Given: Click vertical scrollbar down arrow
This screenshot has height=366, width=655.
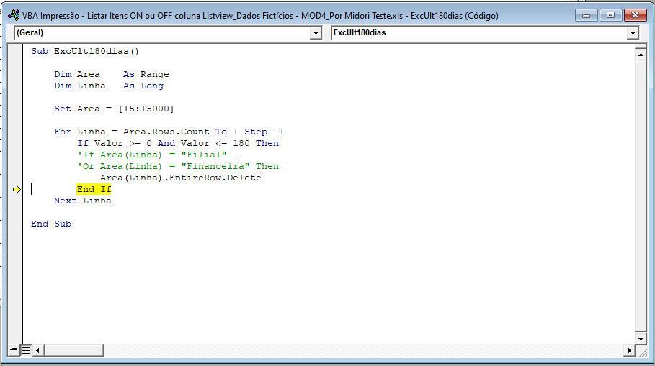Looking at the screenshot, I should pyautogui.click(x=641, y=339).
